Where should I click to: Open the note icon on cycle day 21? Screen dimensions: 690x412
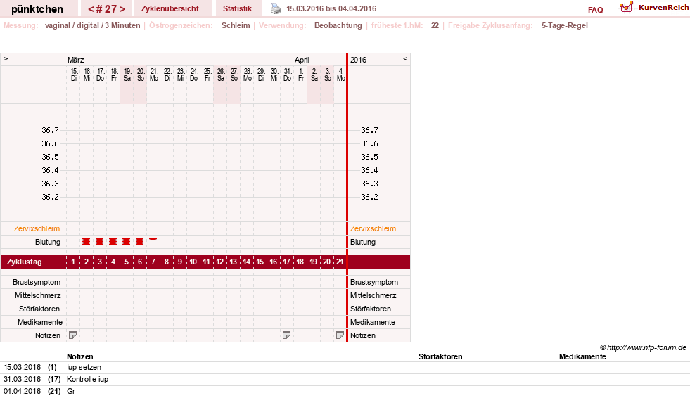[x=340, y=335]
